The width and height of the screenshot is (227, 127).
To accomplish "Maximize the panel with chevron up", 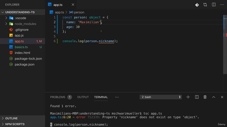I will [214, 97].
